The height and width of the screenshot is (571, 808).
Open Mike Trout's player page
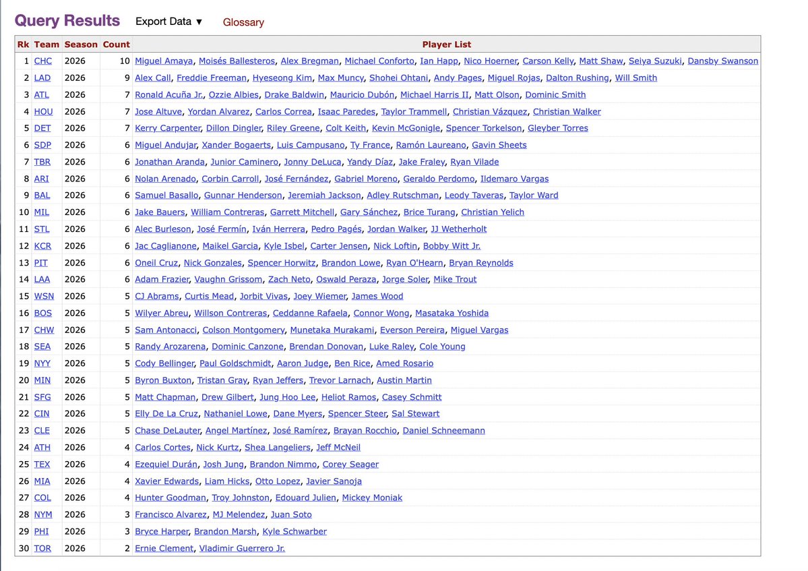pos(455,279)
